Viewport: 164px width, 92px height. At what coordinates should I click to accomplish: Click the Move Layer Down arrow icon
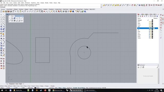[147, 16]
